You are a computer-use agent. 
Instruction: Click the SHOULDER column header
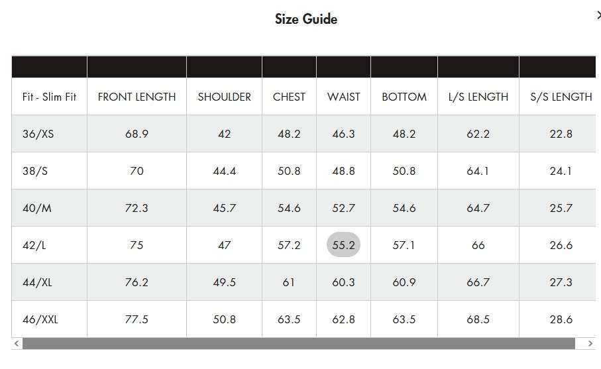pos(224,97)
